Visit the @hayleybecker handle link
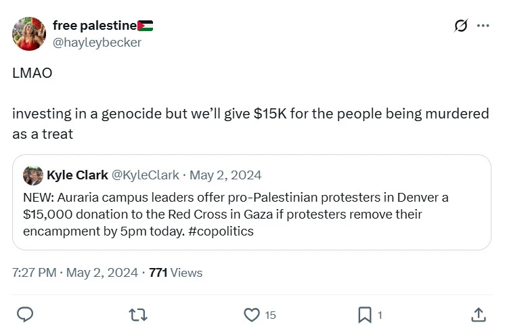505x333 pixels. 97,42
